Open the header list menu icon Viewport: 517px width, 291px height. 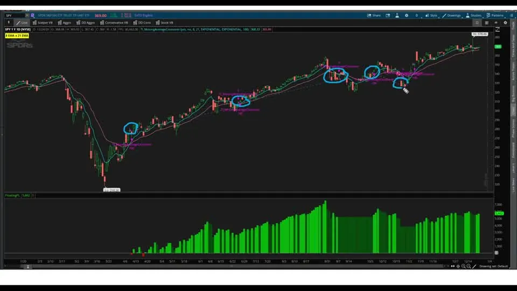[x=512, y=15]
